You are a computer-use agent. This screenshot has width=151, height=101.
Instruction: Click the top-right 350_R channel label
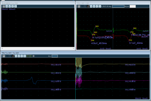(x=130, y=65)
